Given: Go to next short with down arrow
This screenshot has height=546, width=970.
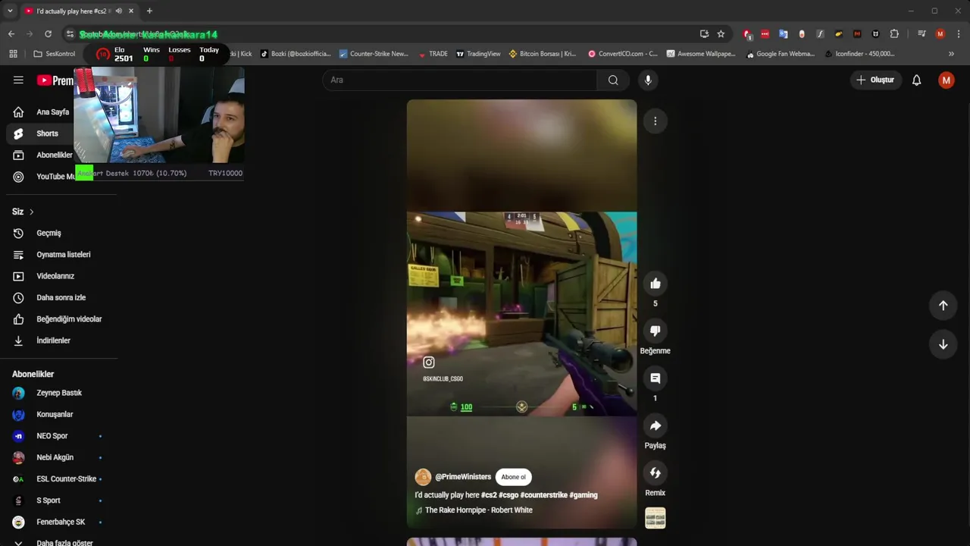Looking at the screenshot, I should [x=943, y=344].
